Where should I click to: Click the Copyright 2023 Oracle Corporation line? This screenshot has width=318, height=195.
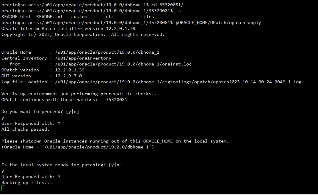[x=83, y=35]
